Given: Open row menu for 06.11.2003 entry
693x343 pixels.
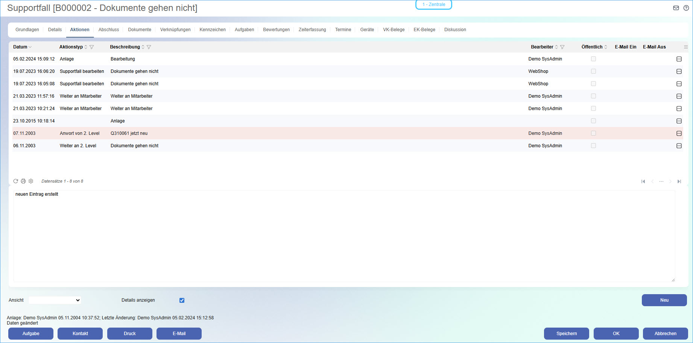Looking at the screenshot, I should tap(679, 146).
